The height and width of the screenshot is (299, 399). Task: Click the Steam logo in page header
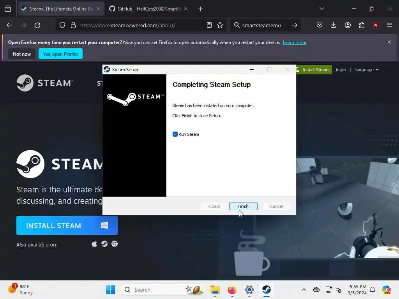[x=44, y=83]
